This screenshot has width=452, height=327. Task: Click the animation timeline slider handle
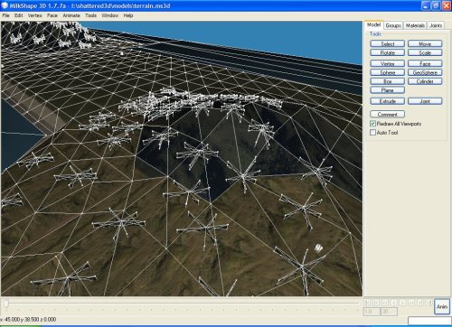click(6, 304)
